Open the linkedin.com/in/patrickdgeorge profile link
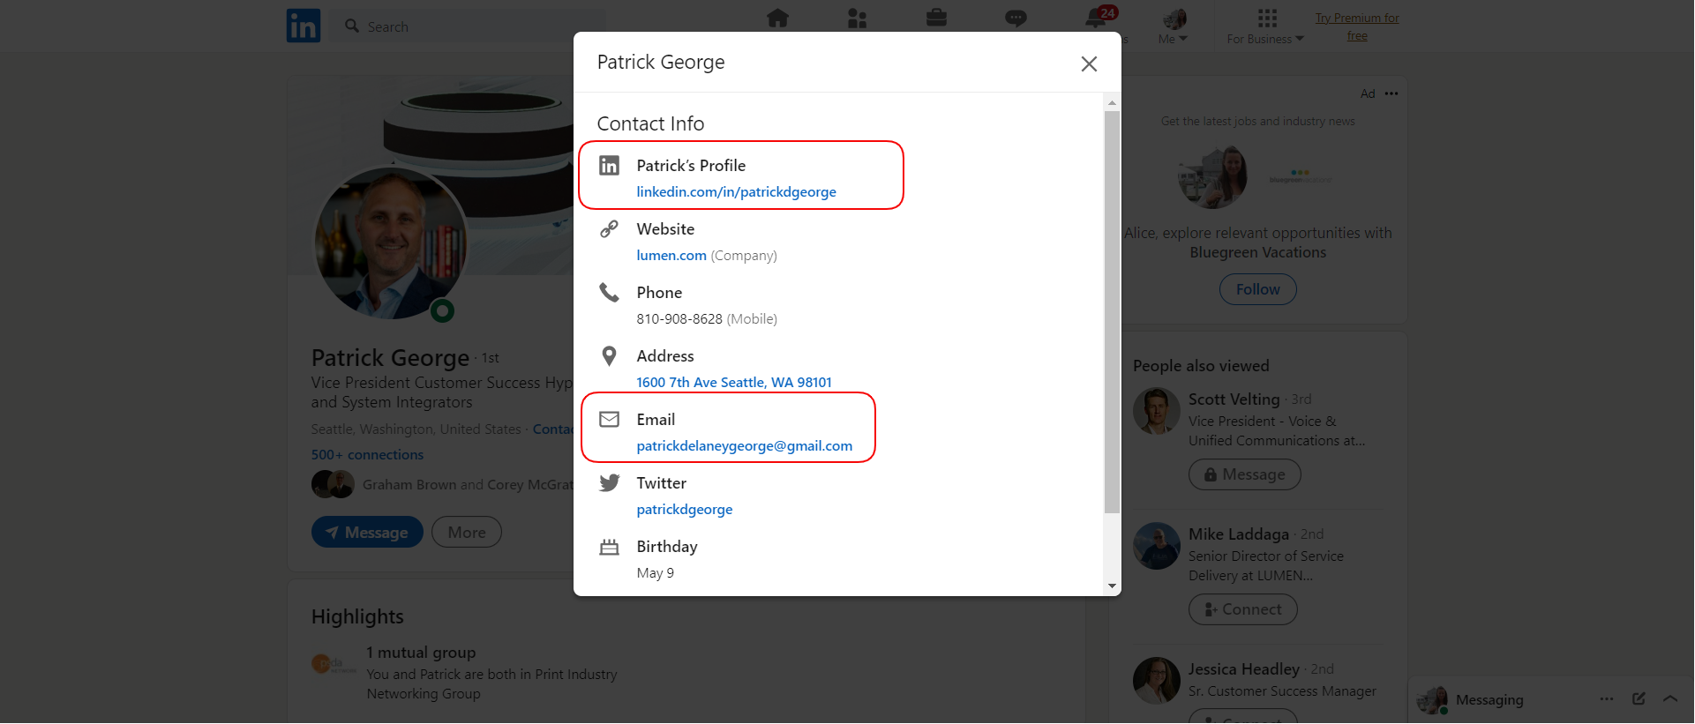This screenshot has width=1695, height=724. click(736, 192)
